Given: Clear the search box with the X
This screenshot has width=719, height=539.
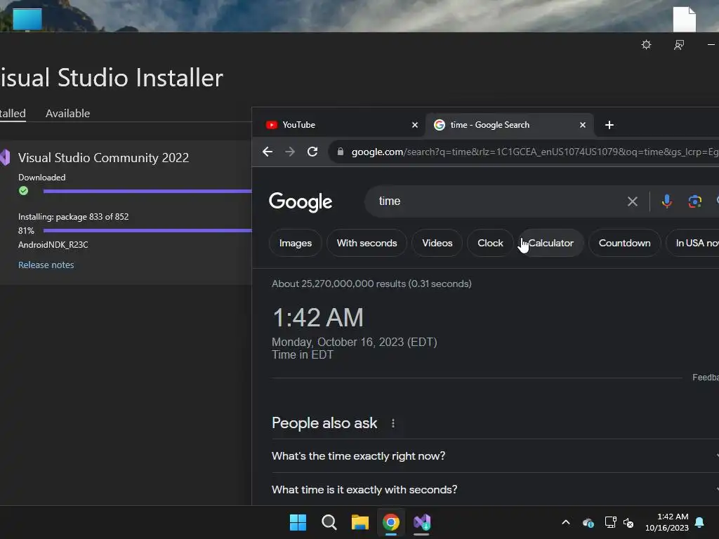Looking at the screenshot, I should coord(633,201).
